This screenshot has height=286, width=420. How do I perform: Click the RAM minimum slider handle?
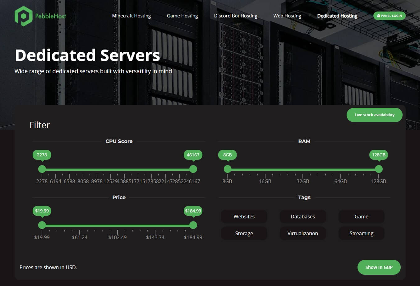(228, 169)
